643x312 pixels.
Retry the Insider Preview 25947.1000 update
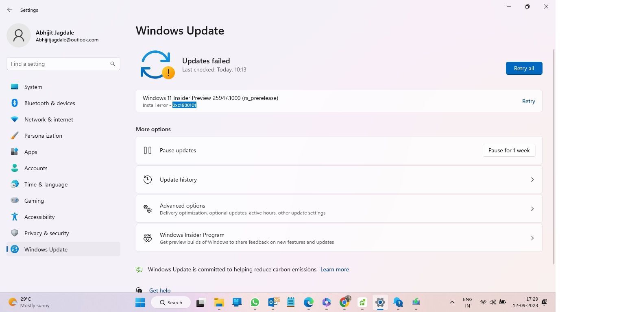[x=528, y=101]
